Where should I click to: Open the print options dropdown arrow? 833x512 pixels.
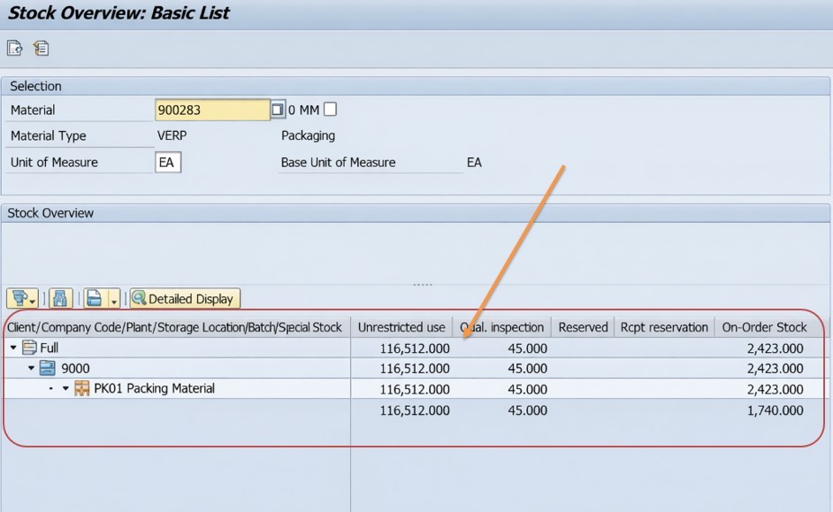point(114,302)
